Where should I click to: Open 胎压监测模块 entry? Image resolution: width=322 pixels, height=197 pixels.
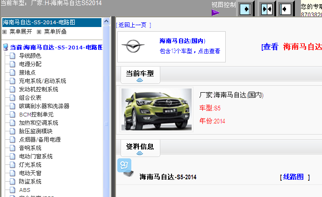click(x=36, y=131)
